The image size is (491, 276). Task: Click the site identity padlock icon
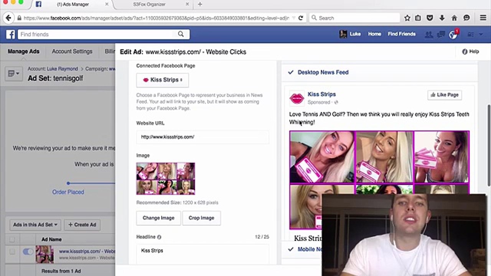point(19,18)
